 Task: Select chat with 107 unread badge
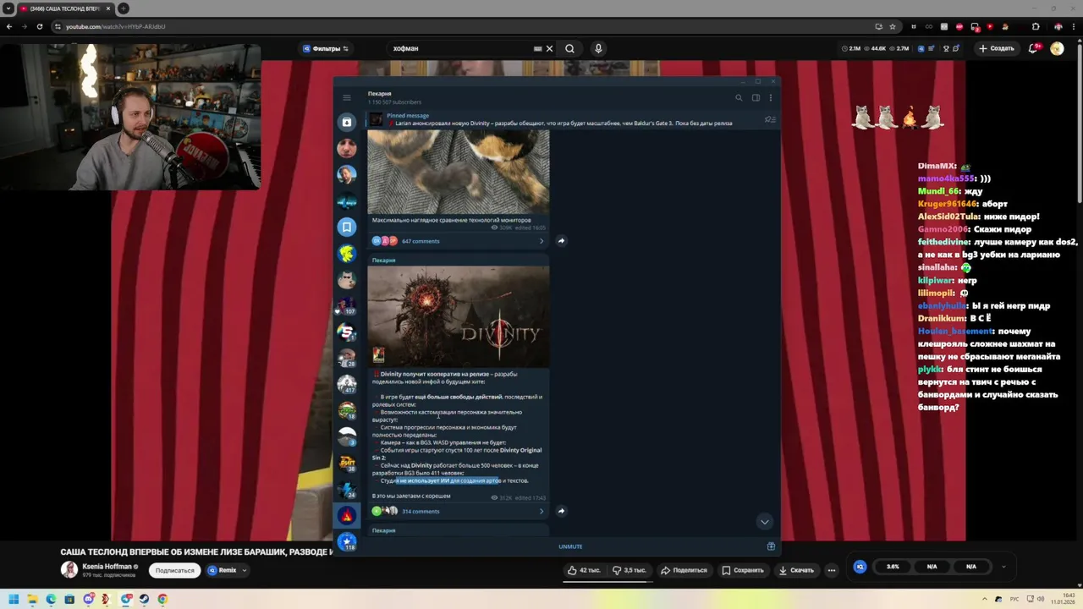pyautogui.click(x=346, y=304)
